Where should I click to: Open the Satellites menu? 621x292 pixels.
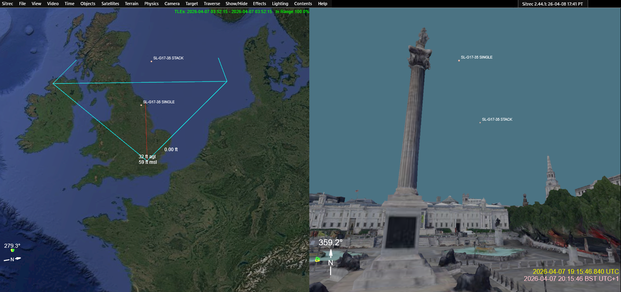tap(110, 4)
